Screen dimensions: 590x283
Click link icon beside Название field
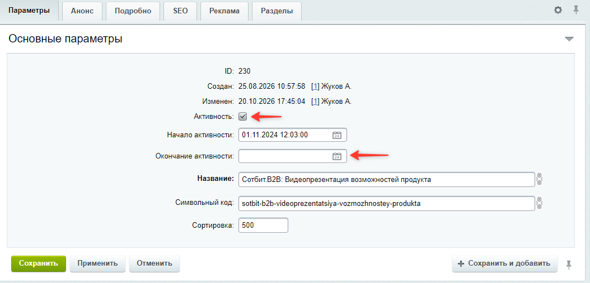[x=539, y=179]
